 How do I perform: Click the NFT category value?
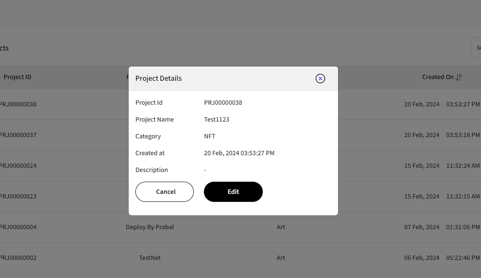coord(210,136)
